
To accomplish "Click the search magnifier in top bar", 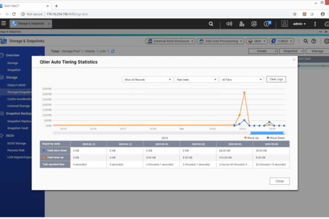I will pyautogui.click(x=211, y=24).
